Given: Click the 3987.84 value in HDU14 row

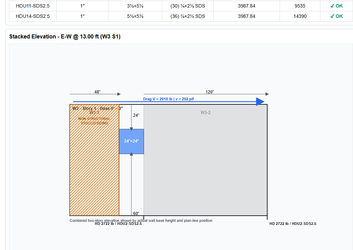Looking at the screenshot, I should point(247,16).
